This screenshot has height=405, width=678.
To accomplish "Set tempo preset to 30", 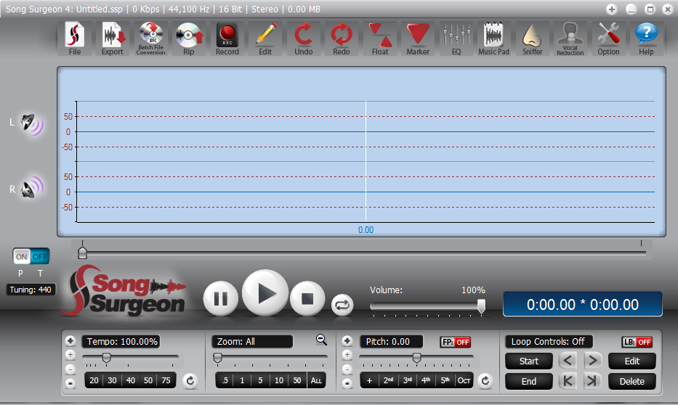I will coord(112,380).
